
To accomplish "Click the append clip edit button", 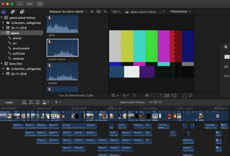I will [37, 102].
